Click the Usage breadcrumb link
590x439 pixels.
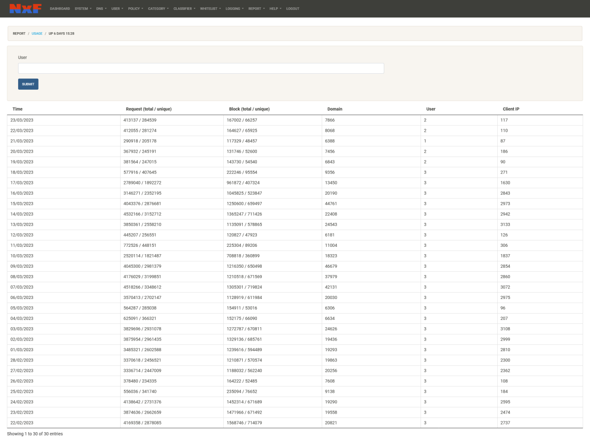37,34
